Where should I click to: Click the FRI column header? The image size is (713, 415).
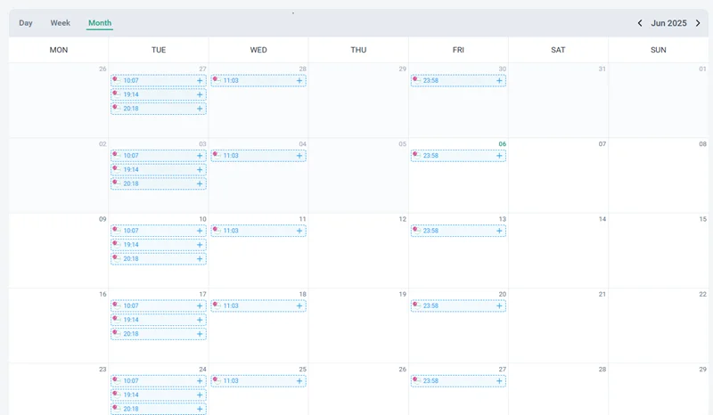pos(458,50)
